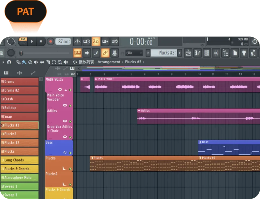Viewport: 260px width, 199px height.
Task: Open the (无) audio input dropdown
Action: coord(134,53)
